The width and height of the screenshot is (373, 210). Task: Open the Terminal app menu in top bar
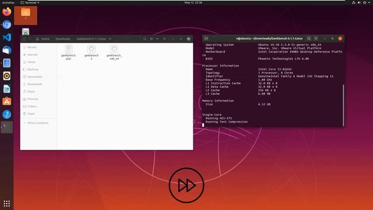(30, 2)
